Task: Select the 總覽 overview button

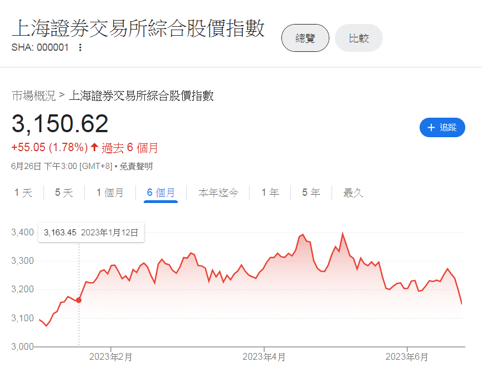Action: 305,38
